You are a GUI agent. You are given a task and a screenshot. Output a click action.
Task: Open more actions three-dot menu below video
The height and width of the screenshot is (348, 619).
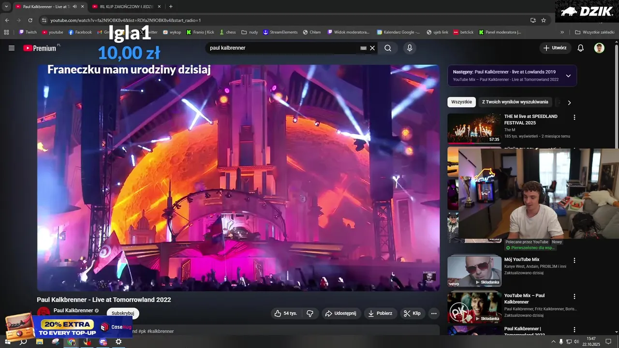click(x=434, y=313)
